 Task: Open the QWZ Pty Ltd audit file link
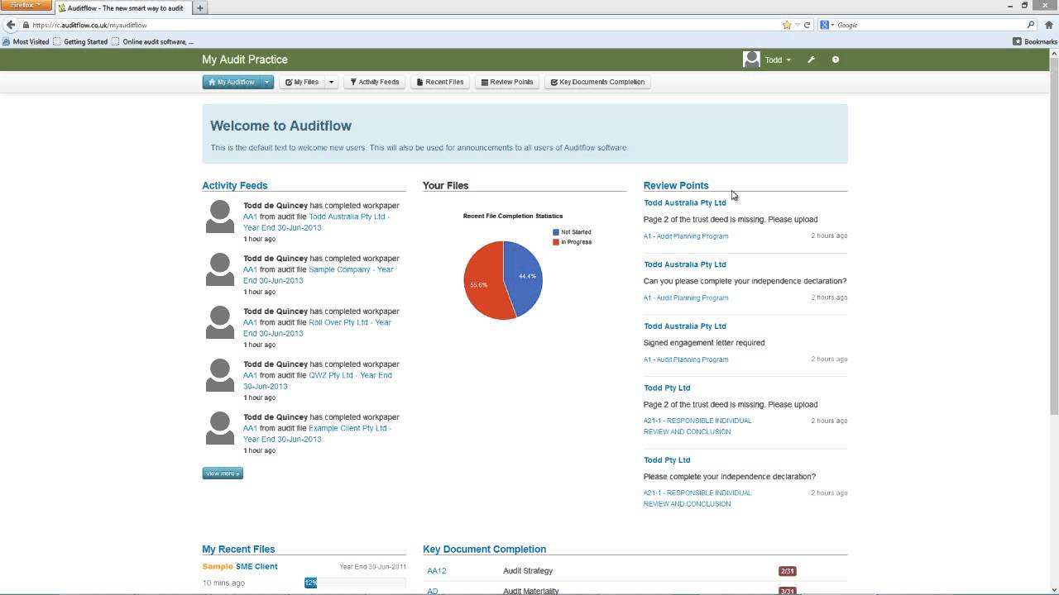pos(318,380)
